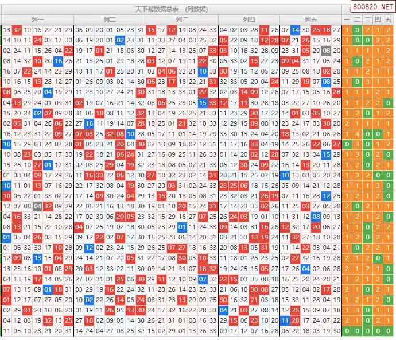Click the bottom-row green 0 under 五
The width and height of the screenshot is (396, 340).
coord(389,331)
